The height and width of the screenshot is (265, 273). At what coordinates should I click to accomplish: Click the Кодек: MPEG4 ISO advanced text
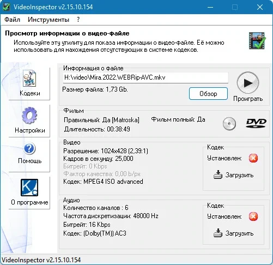point(103,182)
